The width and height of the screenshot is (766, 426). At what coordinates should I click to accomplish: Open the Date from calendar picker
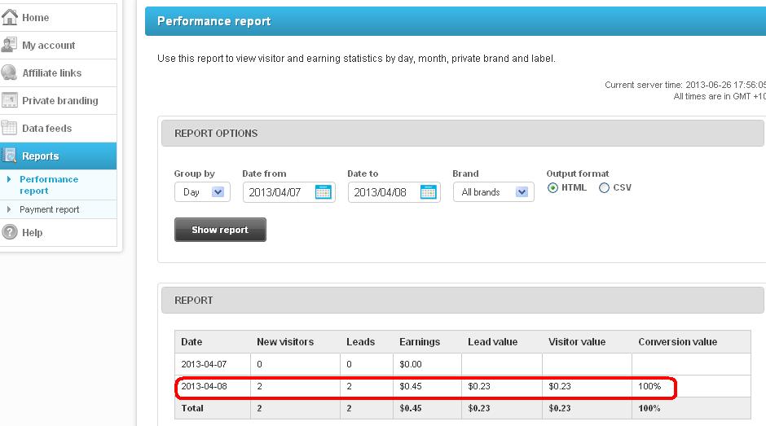(323, 192)
